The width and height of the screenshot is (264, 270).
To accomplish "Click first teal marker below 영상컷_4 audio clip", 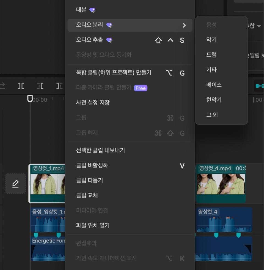I will point(216,235).
